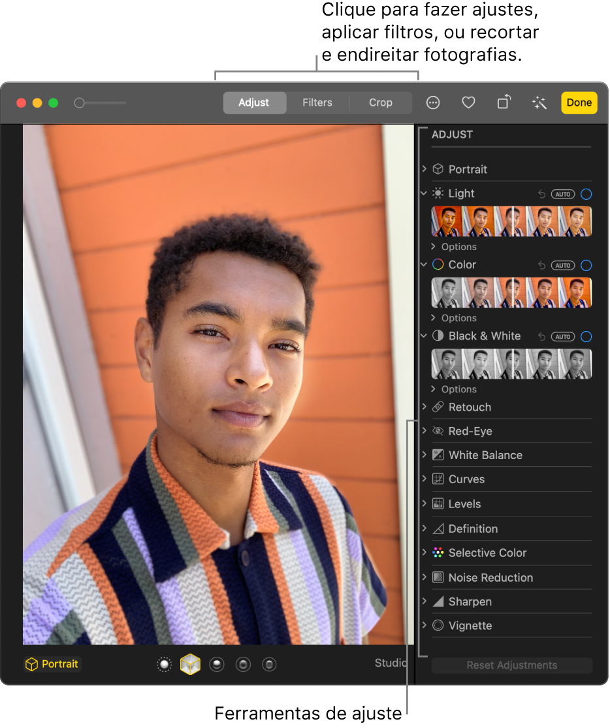This screenshot has height=728, width=610.
Task: Click the Light AUTO button
Action: click(x=563, y=194)
